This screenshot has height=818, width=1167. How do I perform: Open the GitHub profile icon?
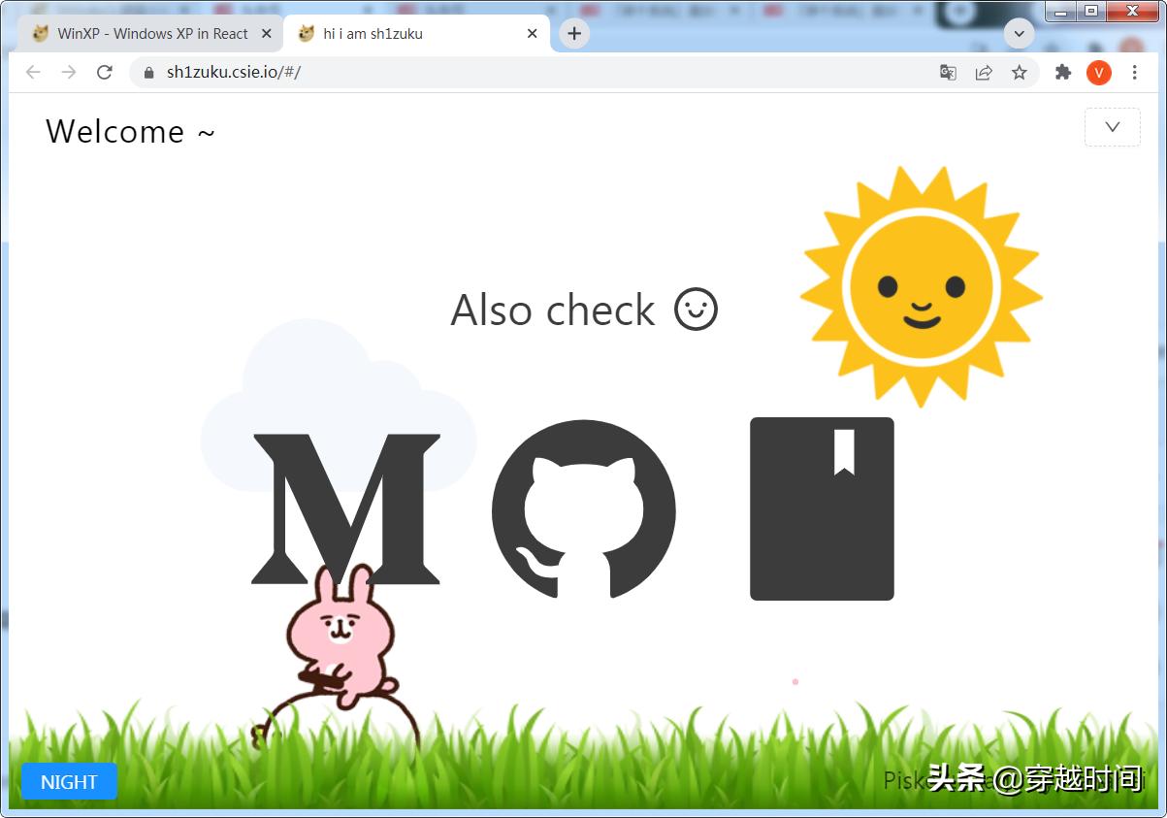(583, 507)
